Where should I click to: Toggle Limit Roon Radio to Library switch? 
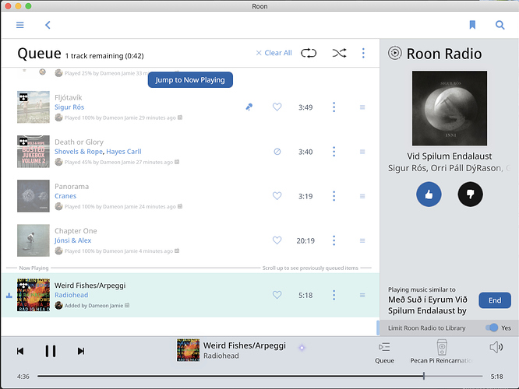(x=492, y=328)
